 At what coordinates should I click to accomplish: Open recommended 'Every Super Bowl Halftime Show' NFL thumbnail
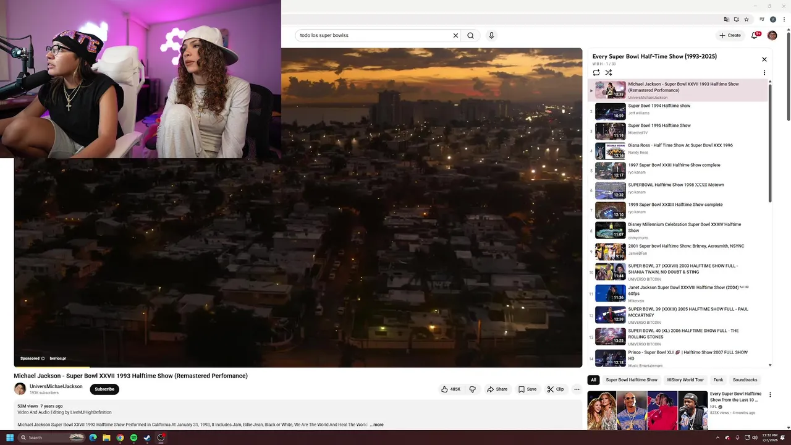[x=647, y=410]
